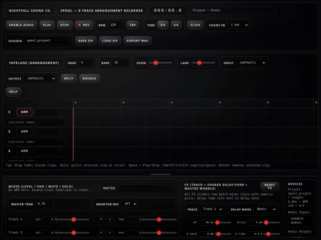The width and height of the screenshot is (321, 240).
Task: Load a session with Load ZIP
Action: [x=110, y=41]
